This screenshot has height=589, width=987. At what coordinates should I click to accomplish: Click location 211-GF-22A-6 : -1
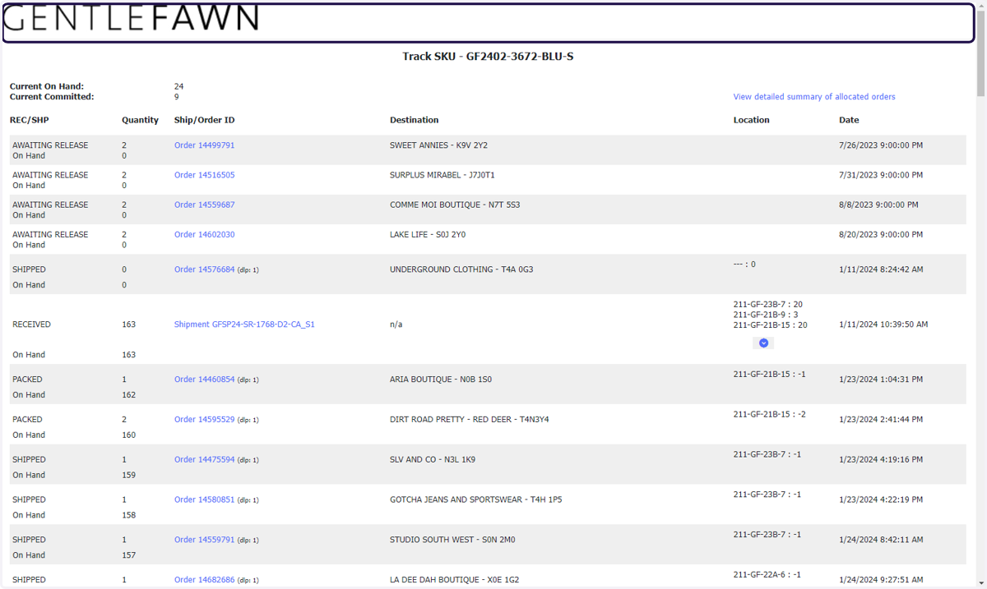pos(767,575)
